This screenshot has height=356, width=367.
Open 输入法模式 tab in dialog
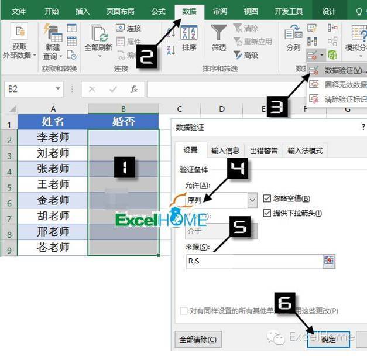305,150
